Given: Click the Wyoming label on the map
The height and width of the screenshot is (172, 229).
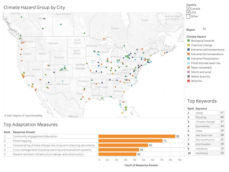Looking at the screenshot, I should [x=59, y=57].
